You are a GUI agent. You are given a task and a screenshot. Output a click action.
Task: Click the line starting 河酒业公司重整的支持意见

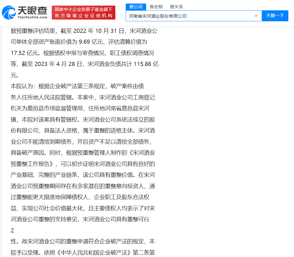click(x=80, y=219)
